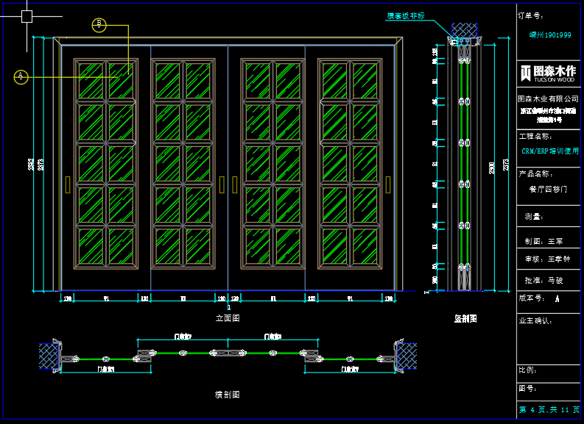Image resolution: width=584 pixels, height=424 pixels.
Task: Click the 2300 vertical dimension text
Action: 492,168
